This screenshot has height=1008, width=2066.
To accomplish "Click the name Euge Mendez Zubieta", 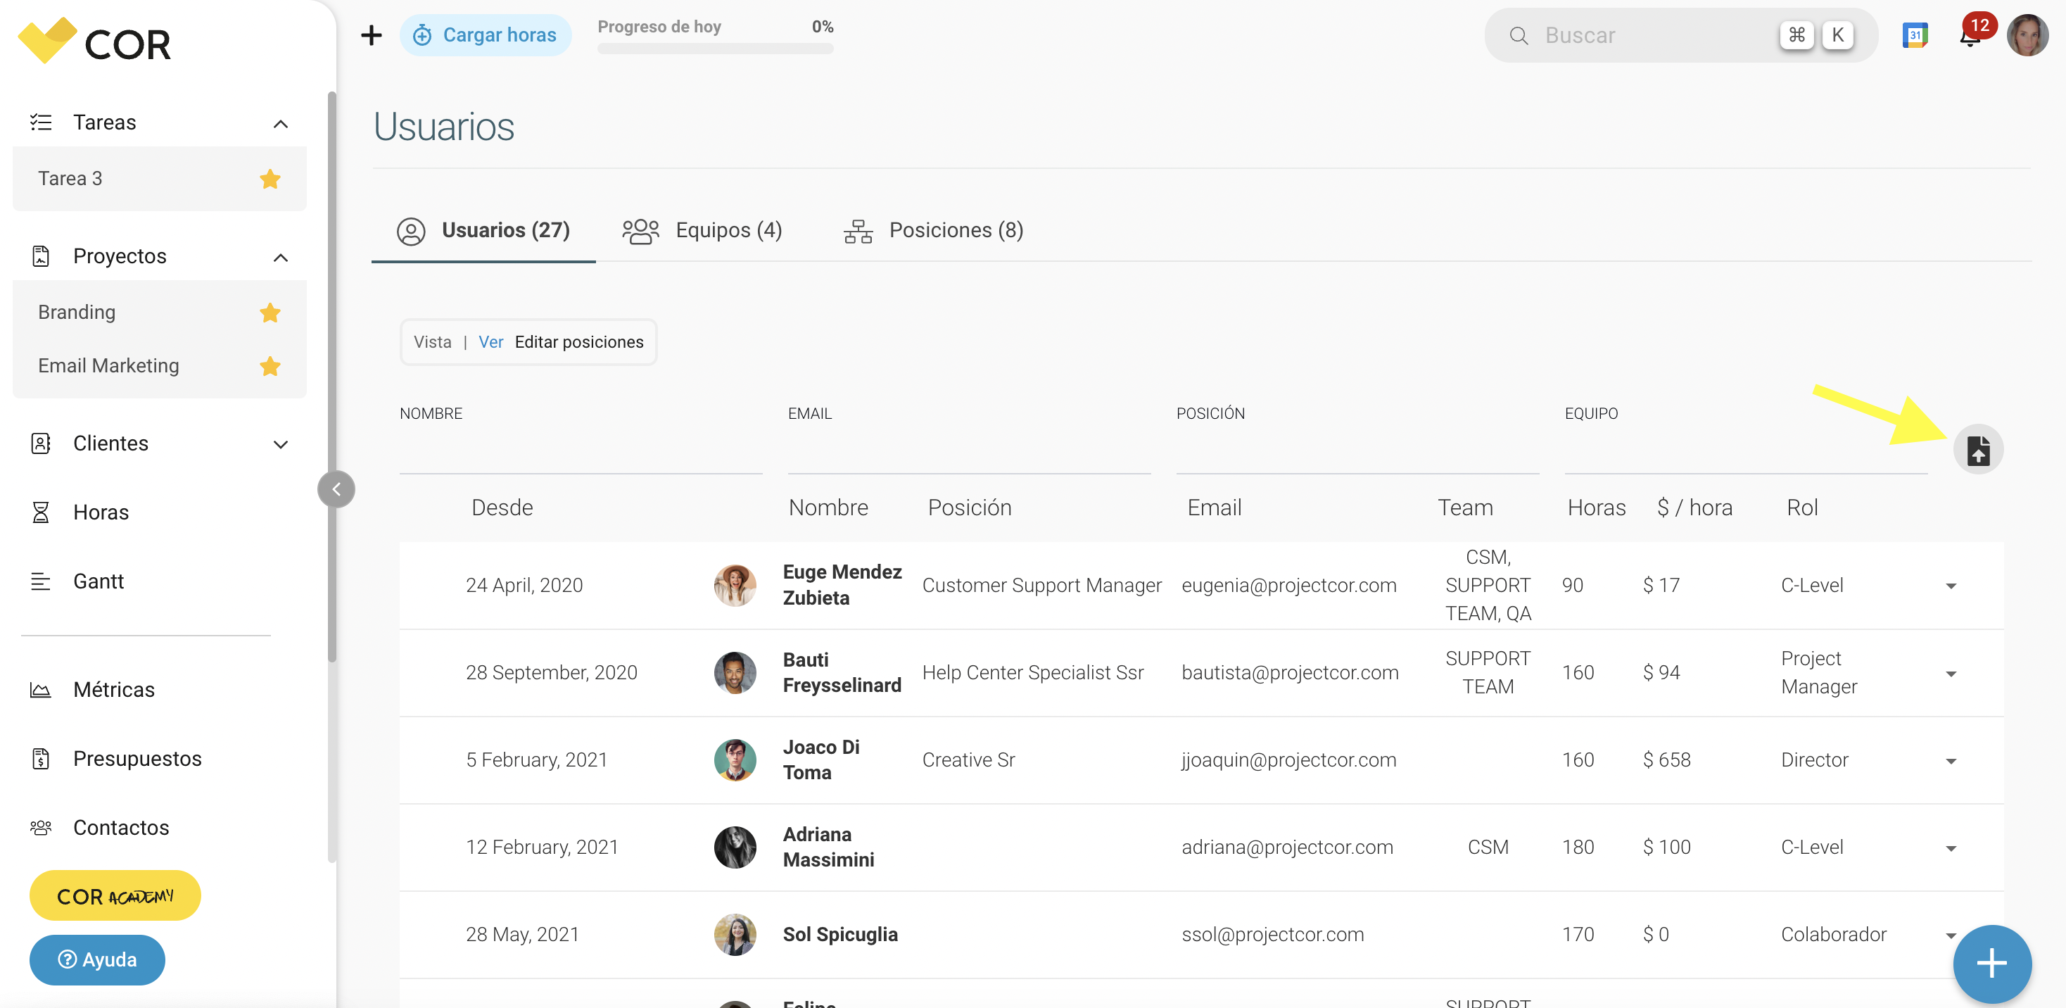I will [842, 585].
